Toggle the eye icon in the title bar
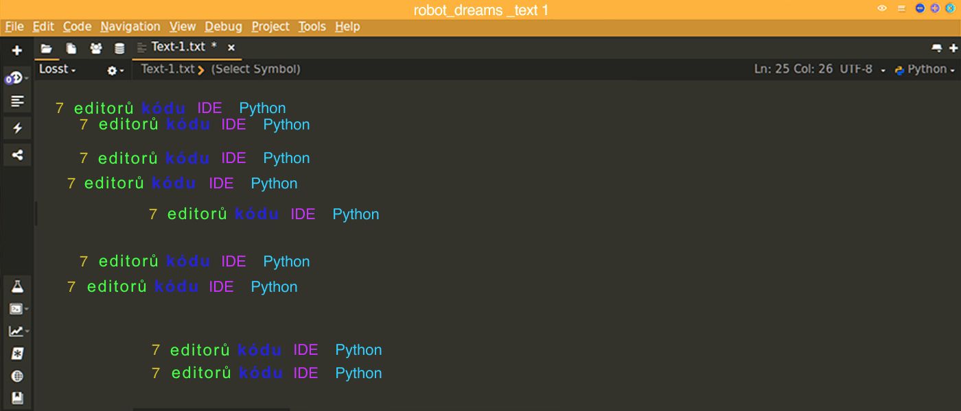This screenshot has height=411, width=961. [x=882, y=10]
